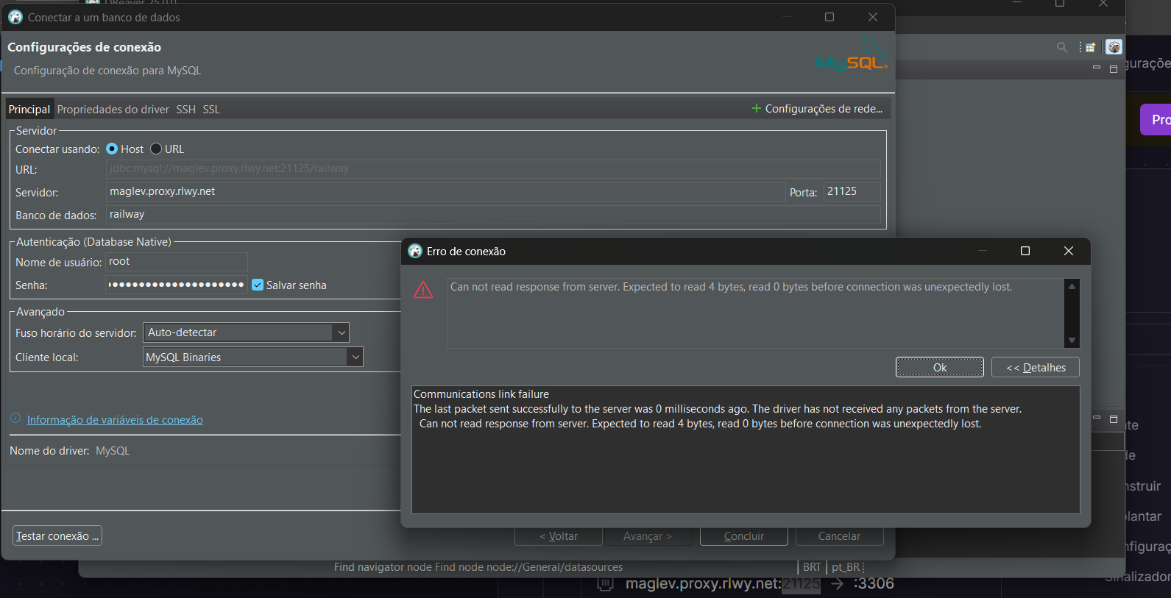Viewport: 1171px width, 598px height.
Task: Click the '< Voltar' button
Action: pyautogui.click(x=559, y=536)
